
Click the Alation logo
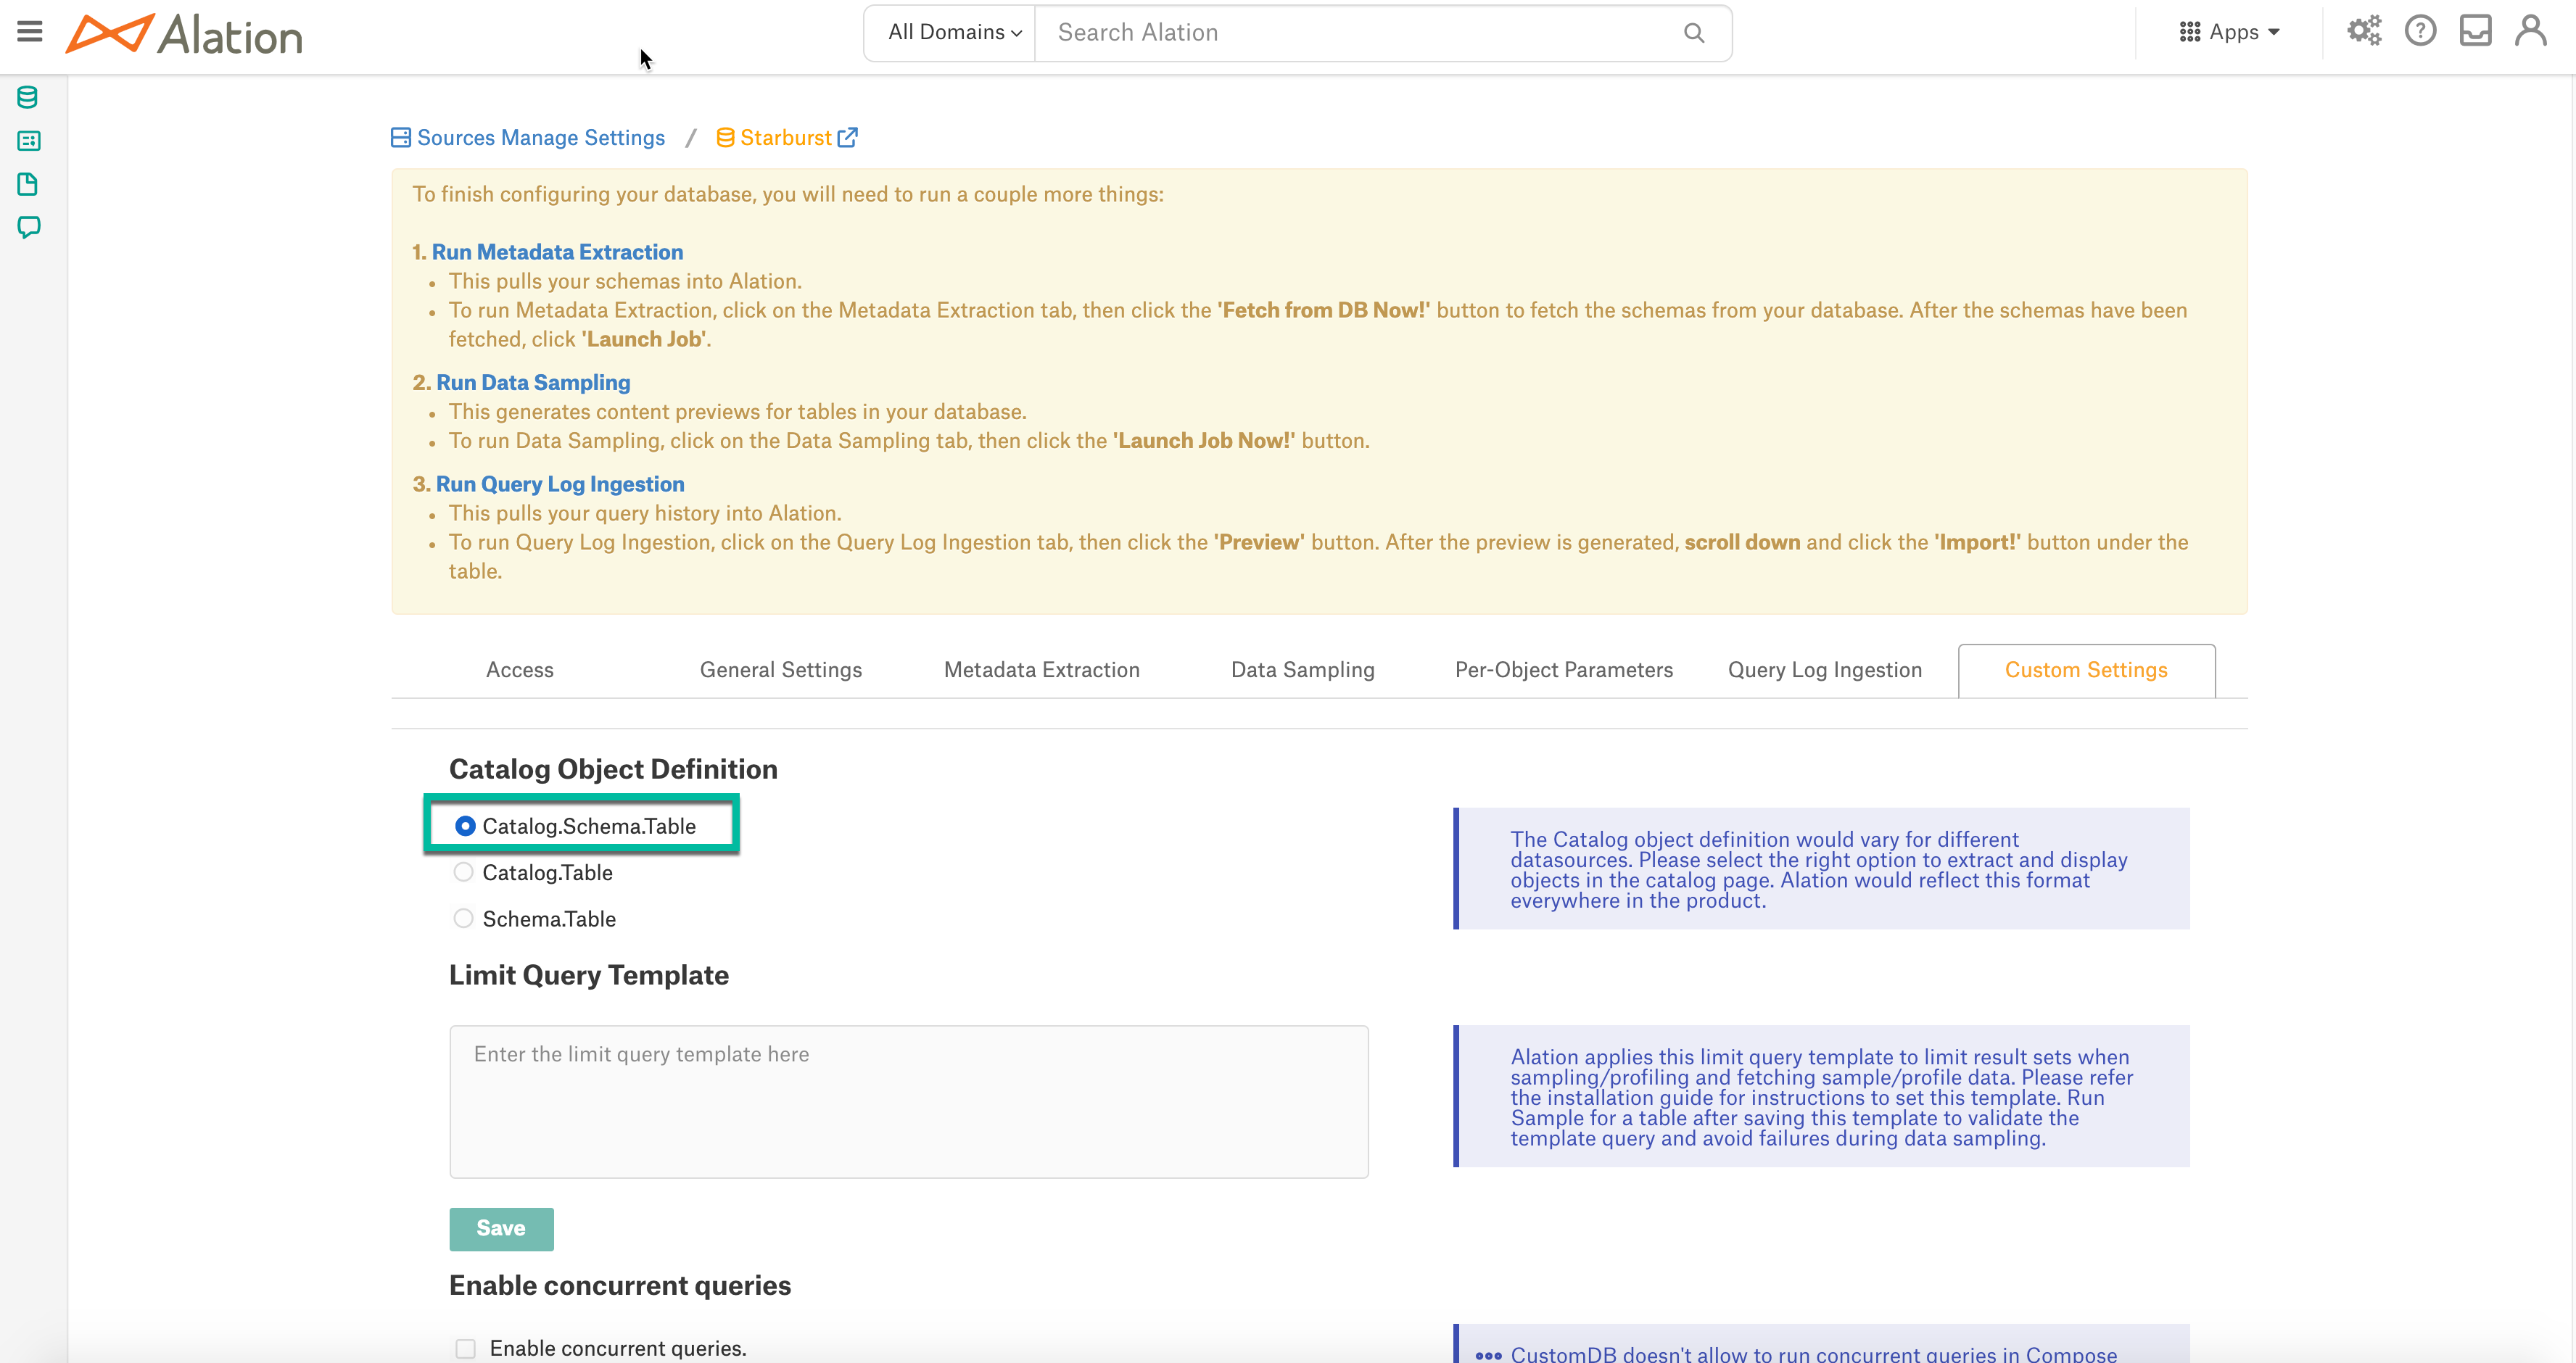[184, 34]
